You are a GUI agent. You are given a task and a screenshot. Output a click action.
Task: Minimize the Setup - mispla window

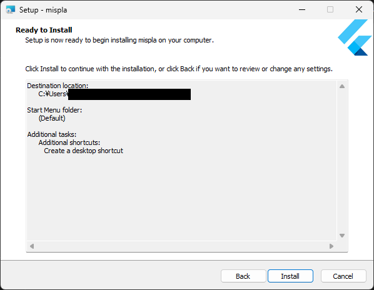pos(302,10)
